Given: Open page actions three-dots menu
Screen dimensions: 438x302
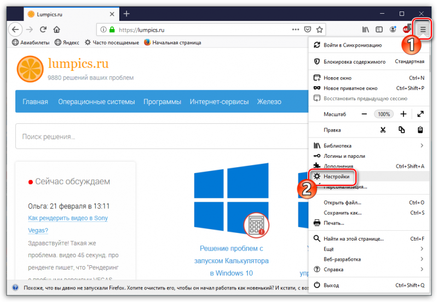Looking at the screenshot, I should [296, 30].
